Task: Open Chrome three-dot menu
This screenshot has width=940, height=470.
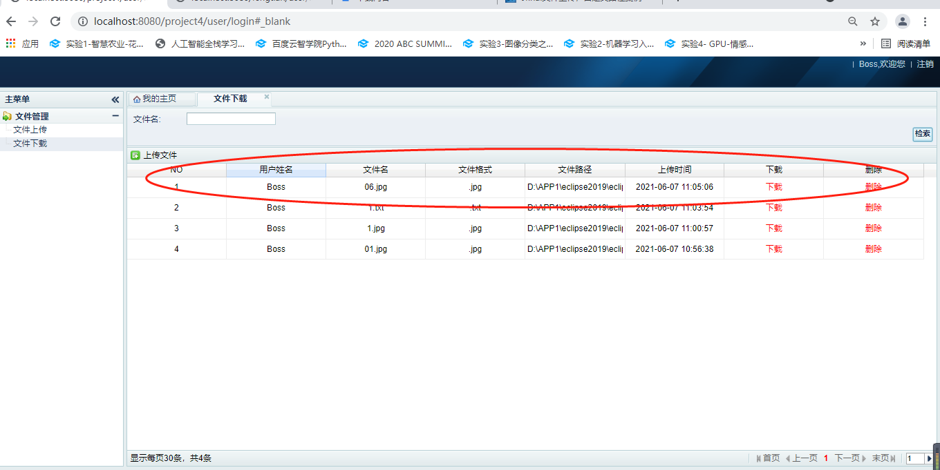Action: (925, 21)
